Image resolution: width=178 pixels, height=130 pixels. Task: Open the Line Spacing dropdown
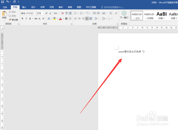97,18
